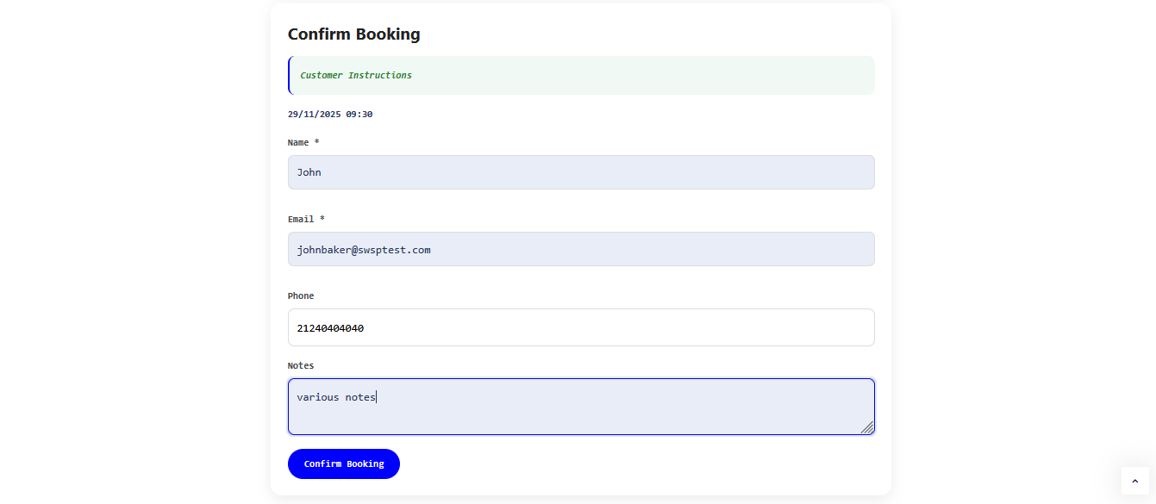
Task: Click blank page background left of form card
Action: click(x=129, y=258)
